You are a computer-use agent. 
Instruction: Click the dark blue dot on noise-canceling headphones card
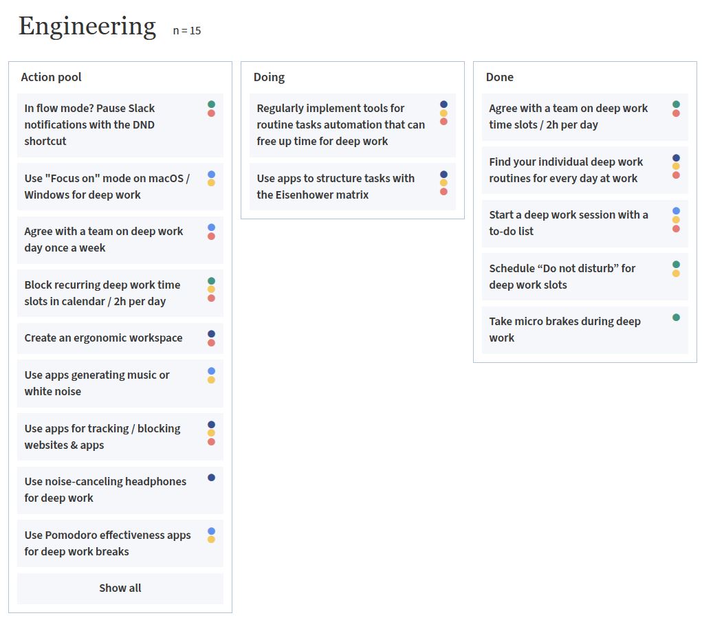[x=211, y=478]
